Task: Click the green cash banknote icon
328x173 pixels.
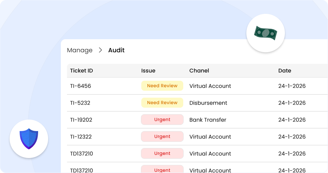Action: point(265,33)
